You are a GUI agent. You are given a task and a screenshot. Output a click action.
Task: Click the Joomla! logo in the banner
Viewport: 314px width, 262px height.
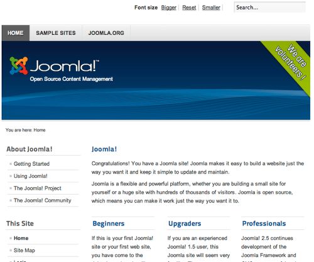tap(54, 65)
